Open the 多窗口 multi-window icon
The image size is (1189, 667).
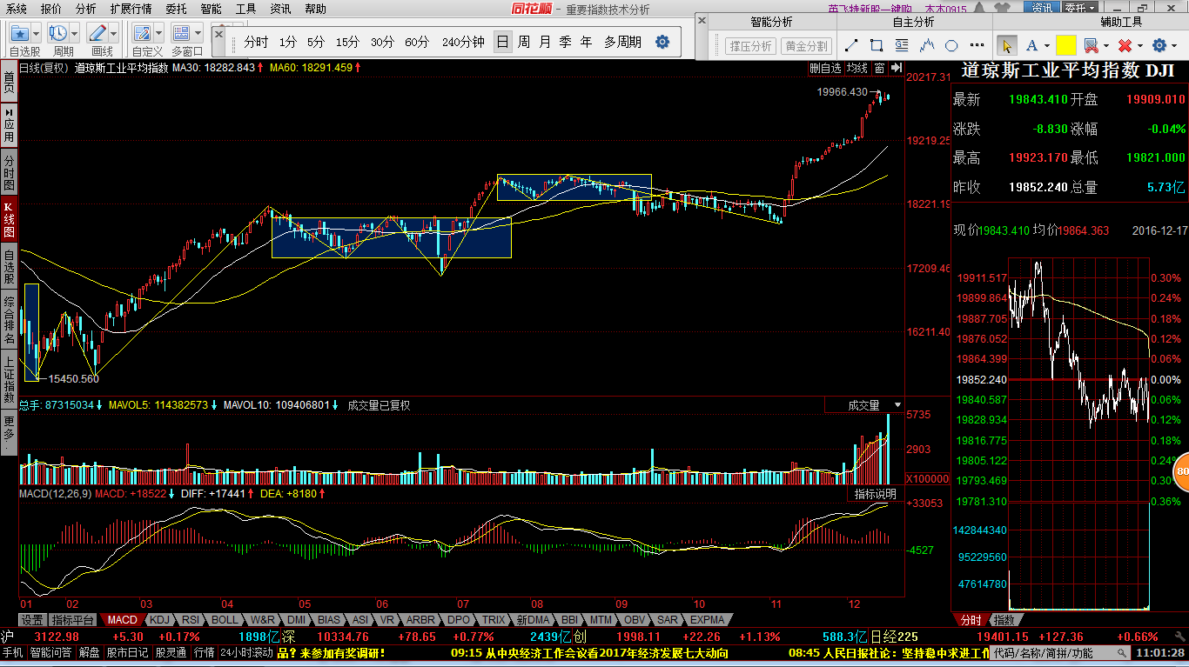click(x=182, y=33)
